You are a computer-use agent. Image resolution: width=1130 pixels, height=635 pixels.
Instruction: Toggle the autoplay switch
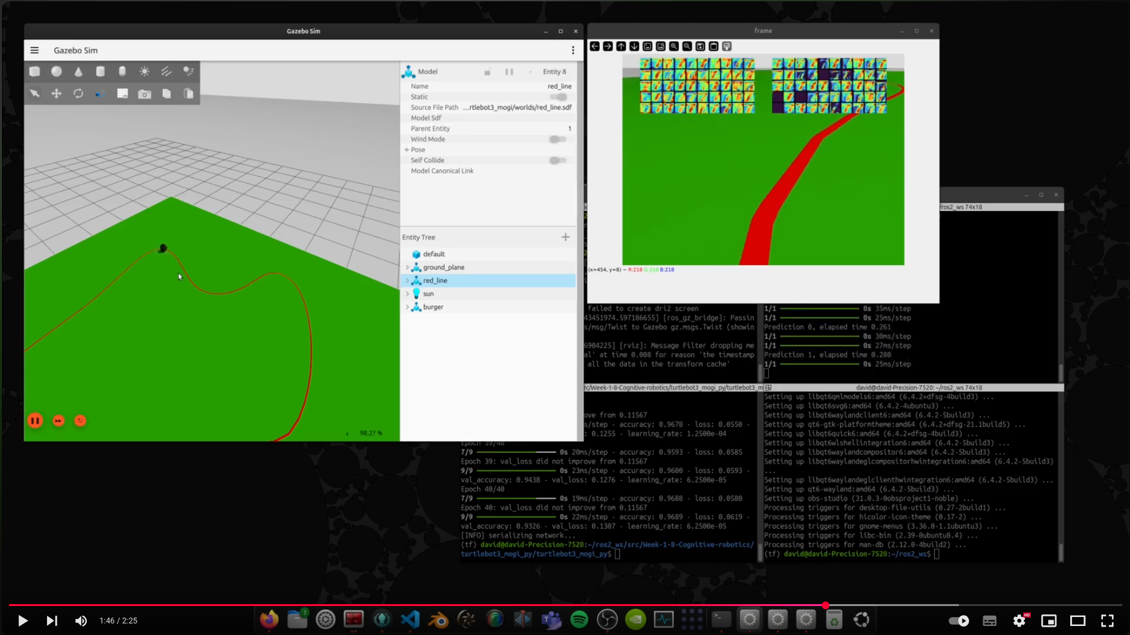point(959,621)
